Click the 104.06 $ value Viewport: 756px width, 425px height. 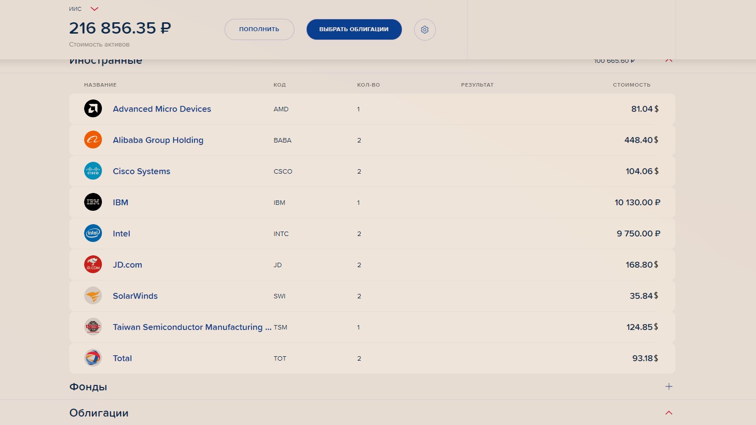(x=642, y=171)
